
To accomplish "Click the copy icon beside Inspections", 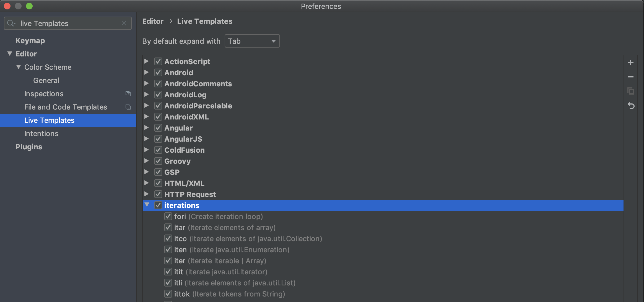I will tap(128, 94).
